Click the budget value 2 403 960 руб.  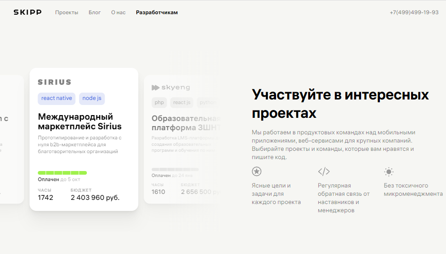coord(95,198)
